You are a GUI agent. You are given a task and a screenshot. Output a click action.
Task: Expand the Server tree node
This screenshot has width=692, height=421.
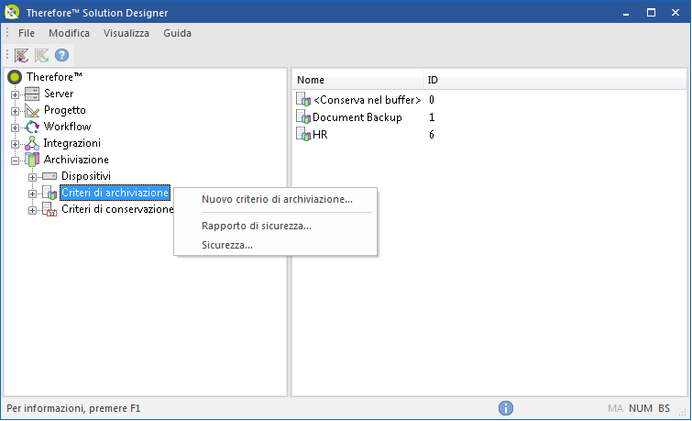tap(15, 94)
